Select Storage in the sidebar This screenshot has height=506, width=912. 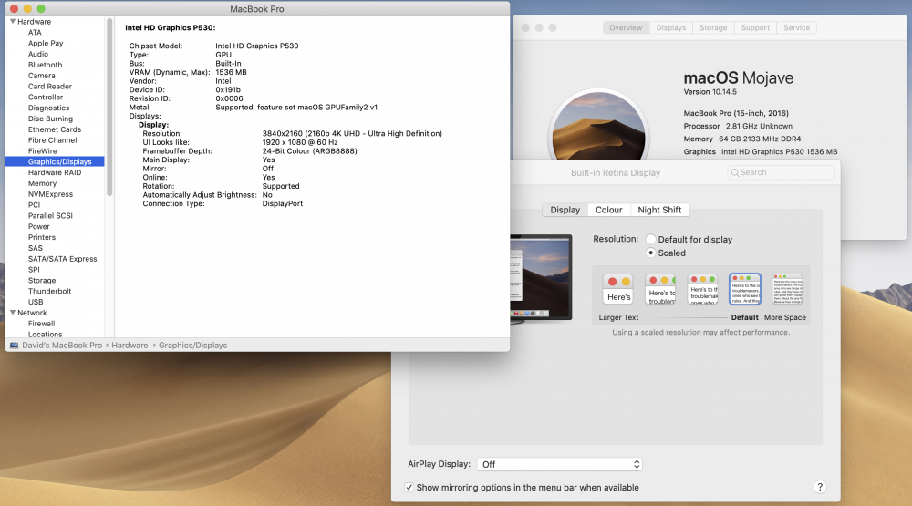tap(42, 280)
